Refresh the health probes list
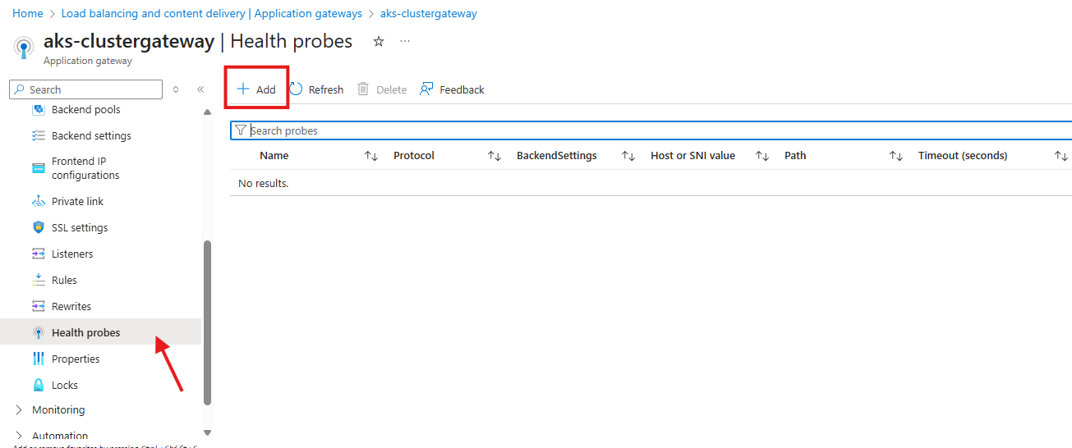The height and width of the screenshot is (448, 1072). point(316,89)
